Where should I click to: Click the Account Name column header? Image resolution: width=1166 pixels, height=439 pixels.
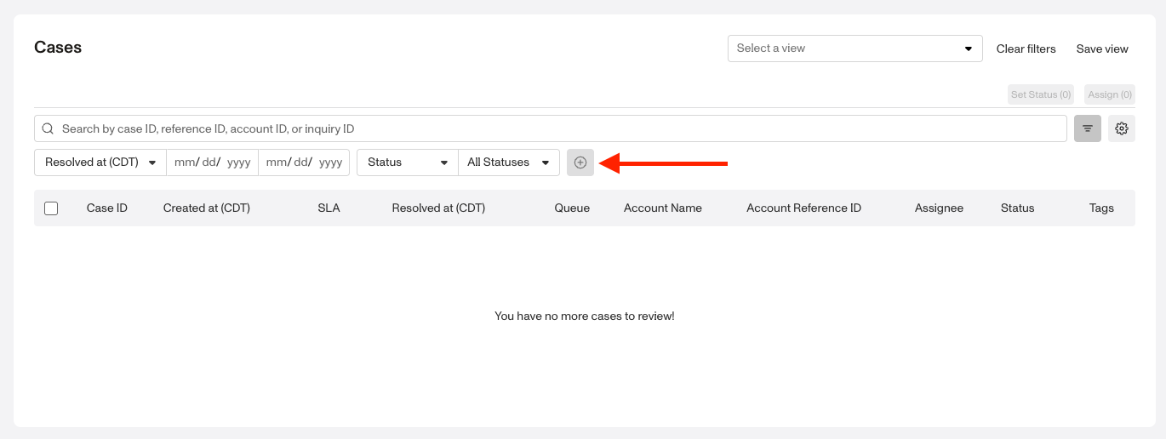663,208
